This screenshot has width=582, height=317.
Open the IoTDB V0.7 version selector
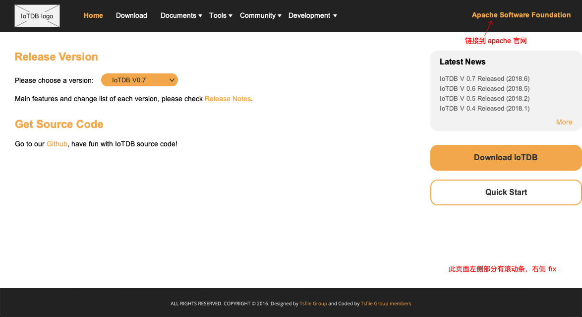click(140, 80)
